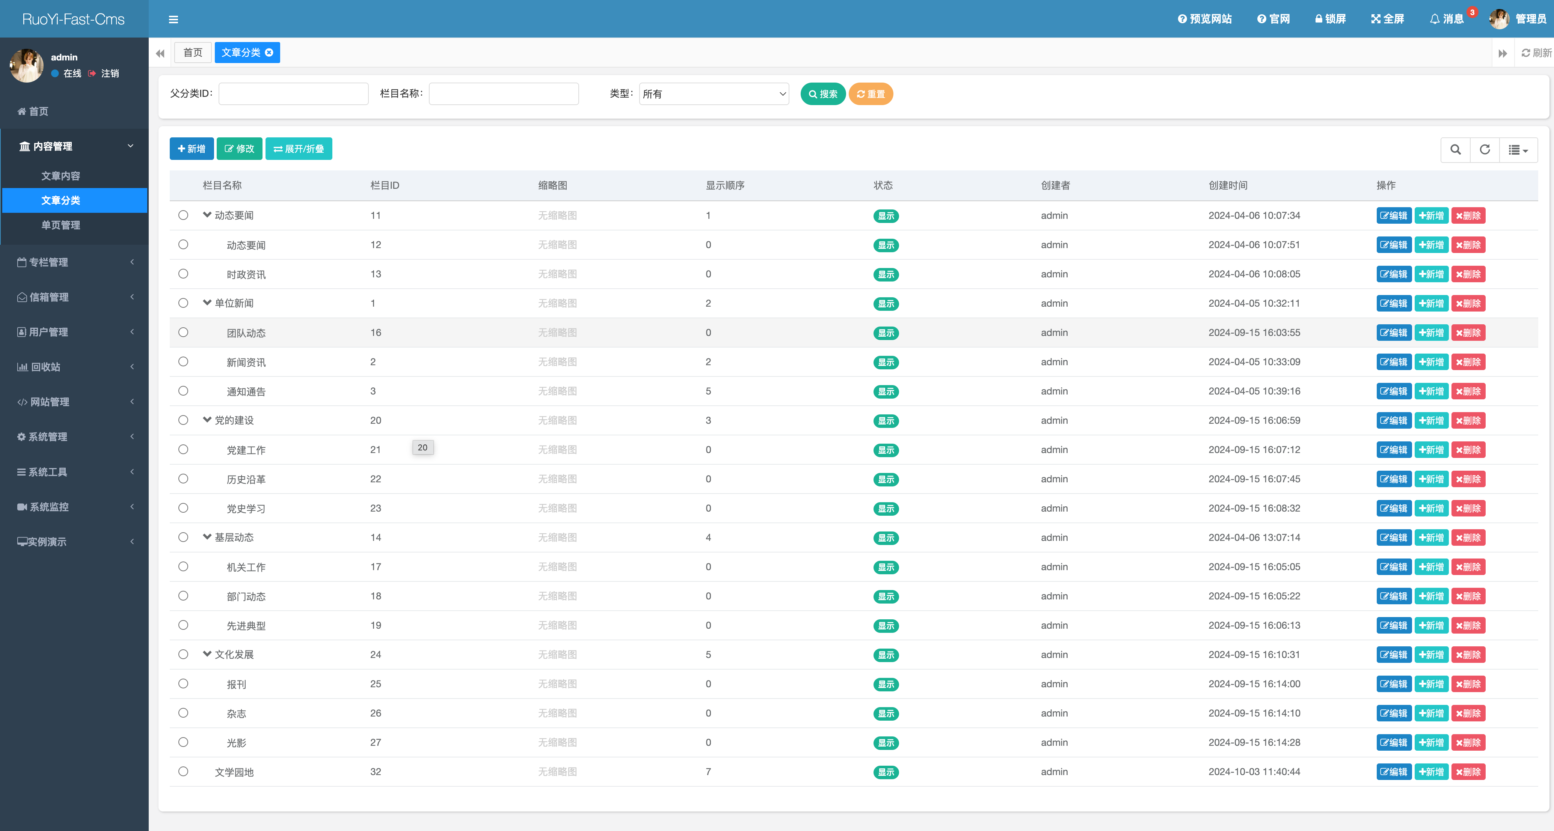Refresh the tab with 刷新

tap(1536, 53)
